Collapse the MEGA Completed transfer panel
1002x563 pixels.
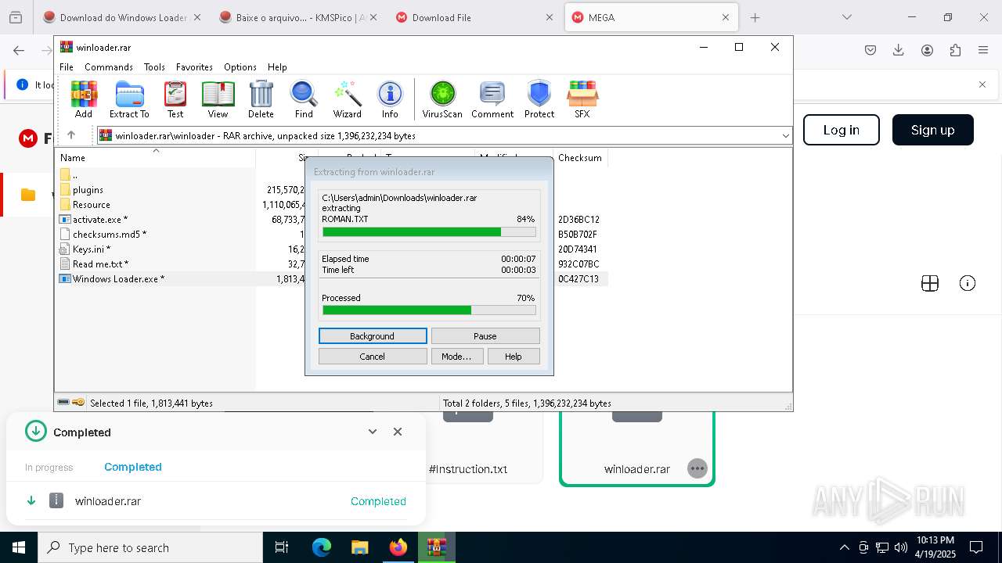point(373,432)
